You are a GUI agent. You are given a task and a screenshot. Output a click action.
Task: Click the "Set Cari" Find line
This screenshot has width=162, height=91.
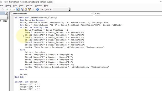click(71, 25)
